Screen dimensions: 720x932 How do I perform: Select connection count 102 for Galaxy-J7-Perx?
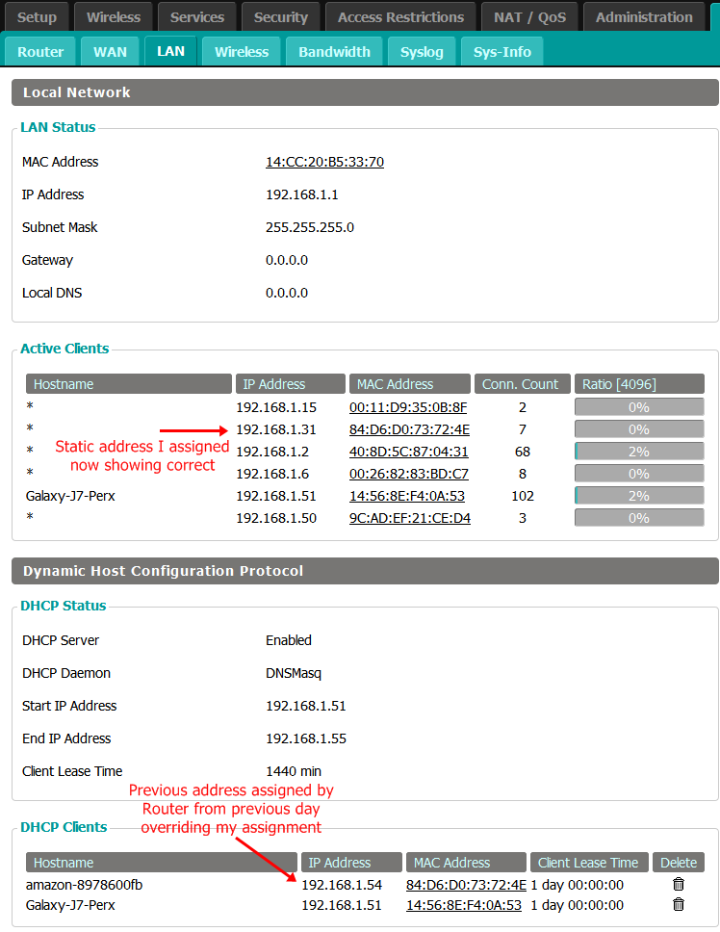click(x=523, y=496)
